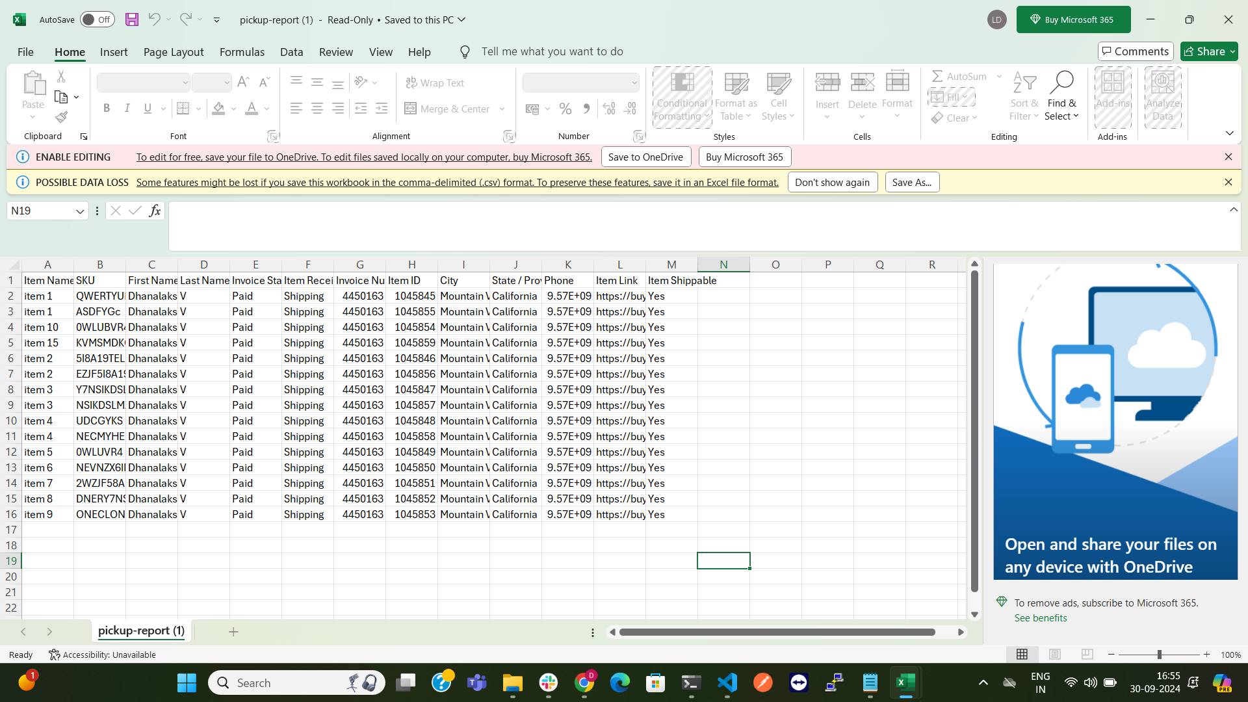Switch to Page Break Preview view icon
This screenshot has height=702, width=1248.
coord(1087,654)
